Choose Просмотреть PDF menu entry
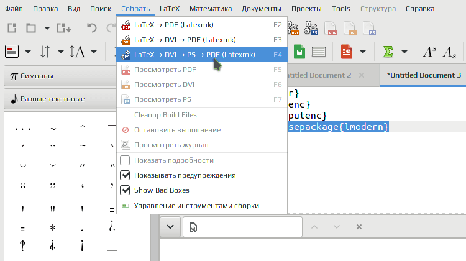This screenshot has width=466, height=261. pos(202,70)
